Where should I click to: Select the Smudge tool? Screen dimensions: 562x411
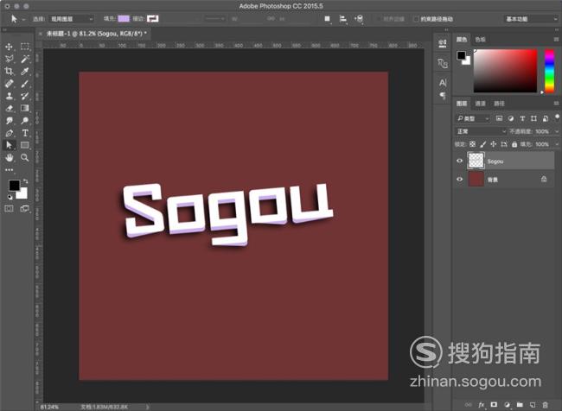pos(9,121)
